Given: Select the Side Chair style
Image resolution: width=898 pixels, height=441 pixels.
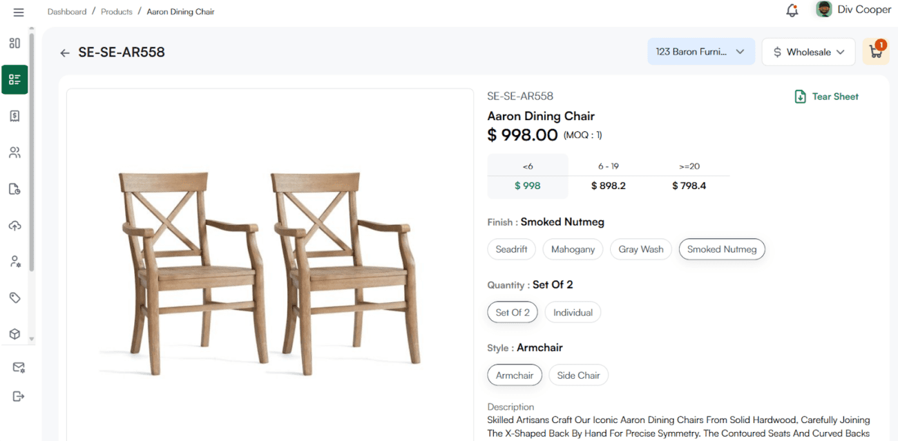Looking at the screenshot, I should [578, 375].
